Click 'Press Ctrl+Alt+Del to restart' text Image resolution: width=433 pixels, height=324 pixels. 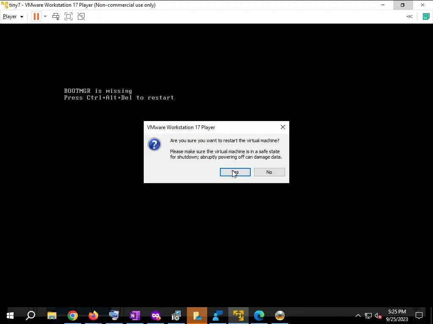pos(119,97)
